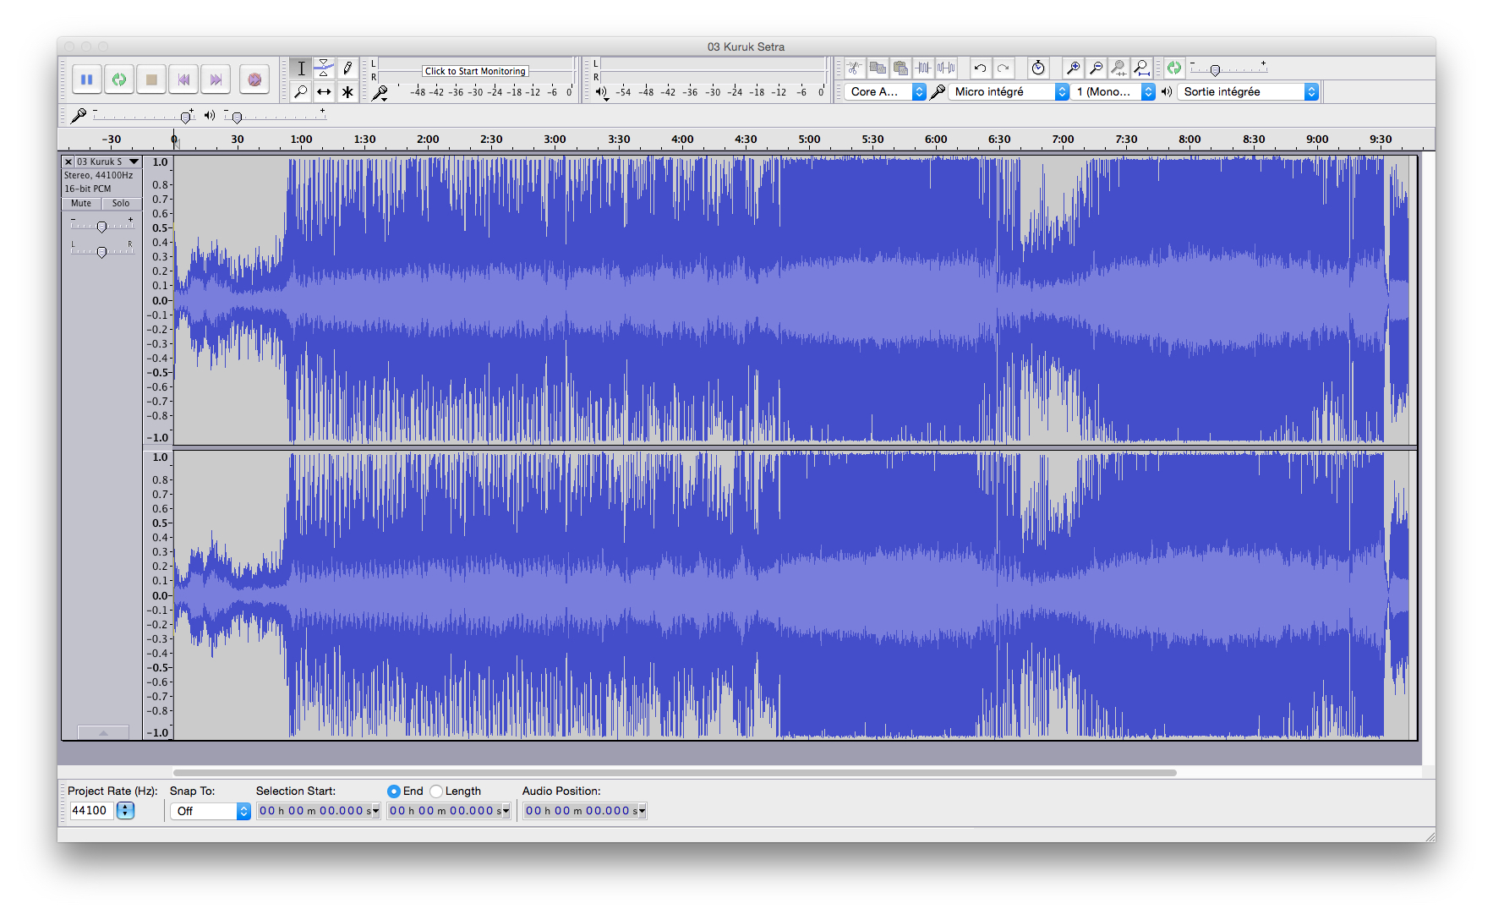Click Click to Start Monitoring

pyautogui.click(x=474, y=71)
